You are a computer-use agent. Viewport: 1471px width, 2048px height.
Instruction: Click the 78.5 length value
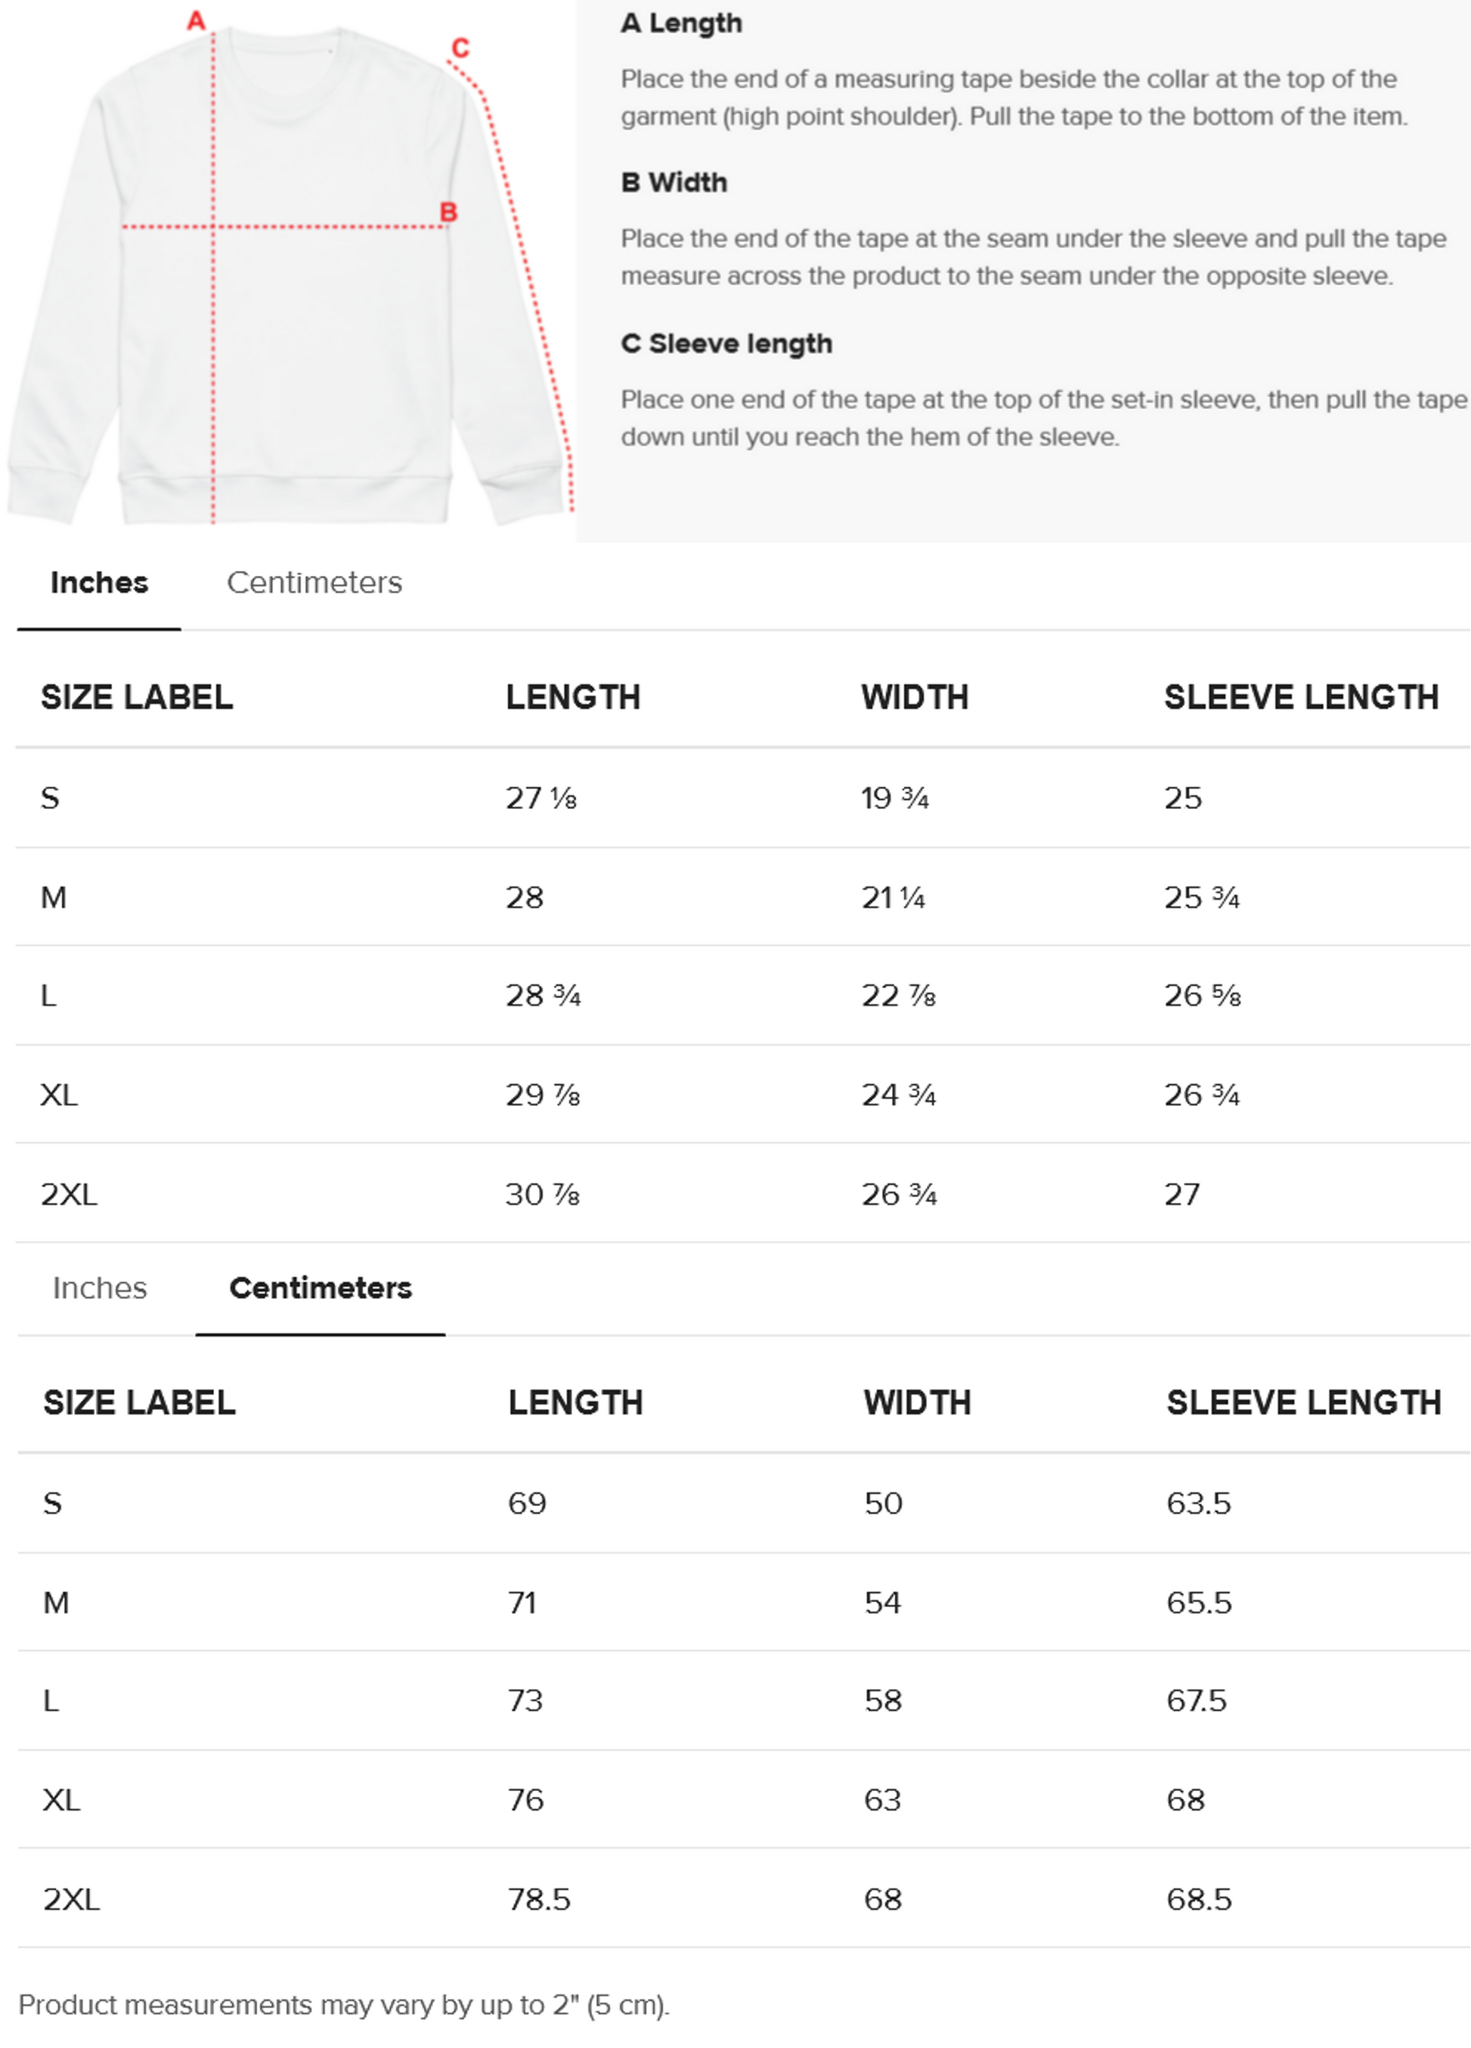539,1899
